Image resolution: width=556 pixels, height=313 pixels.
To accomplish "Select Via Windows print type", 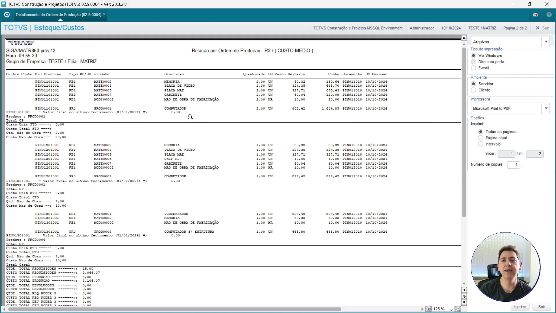I will [x=473, y=56].
